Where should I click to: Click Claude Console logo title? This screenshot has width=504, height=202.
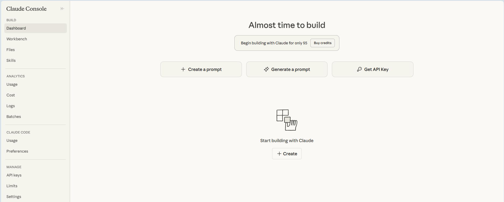point(26,9)
